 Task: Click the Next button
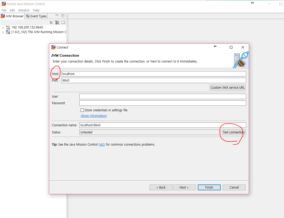184,188
